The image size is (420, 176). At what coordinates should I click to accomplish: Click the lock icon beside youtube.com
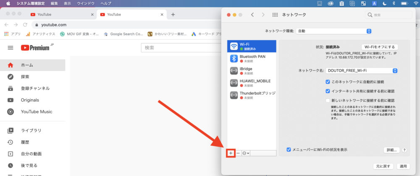(x=37, y=25)
